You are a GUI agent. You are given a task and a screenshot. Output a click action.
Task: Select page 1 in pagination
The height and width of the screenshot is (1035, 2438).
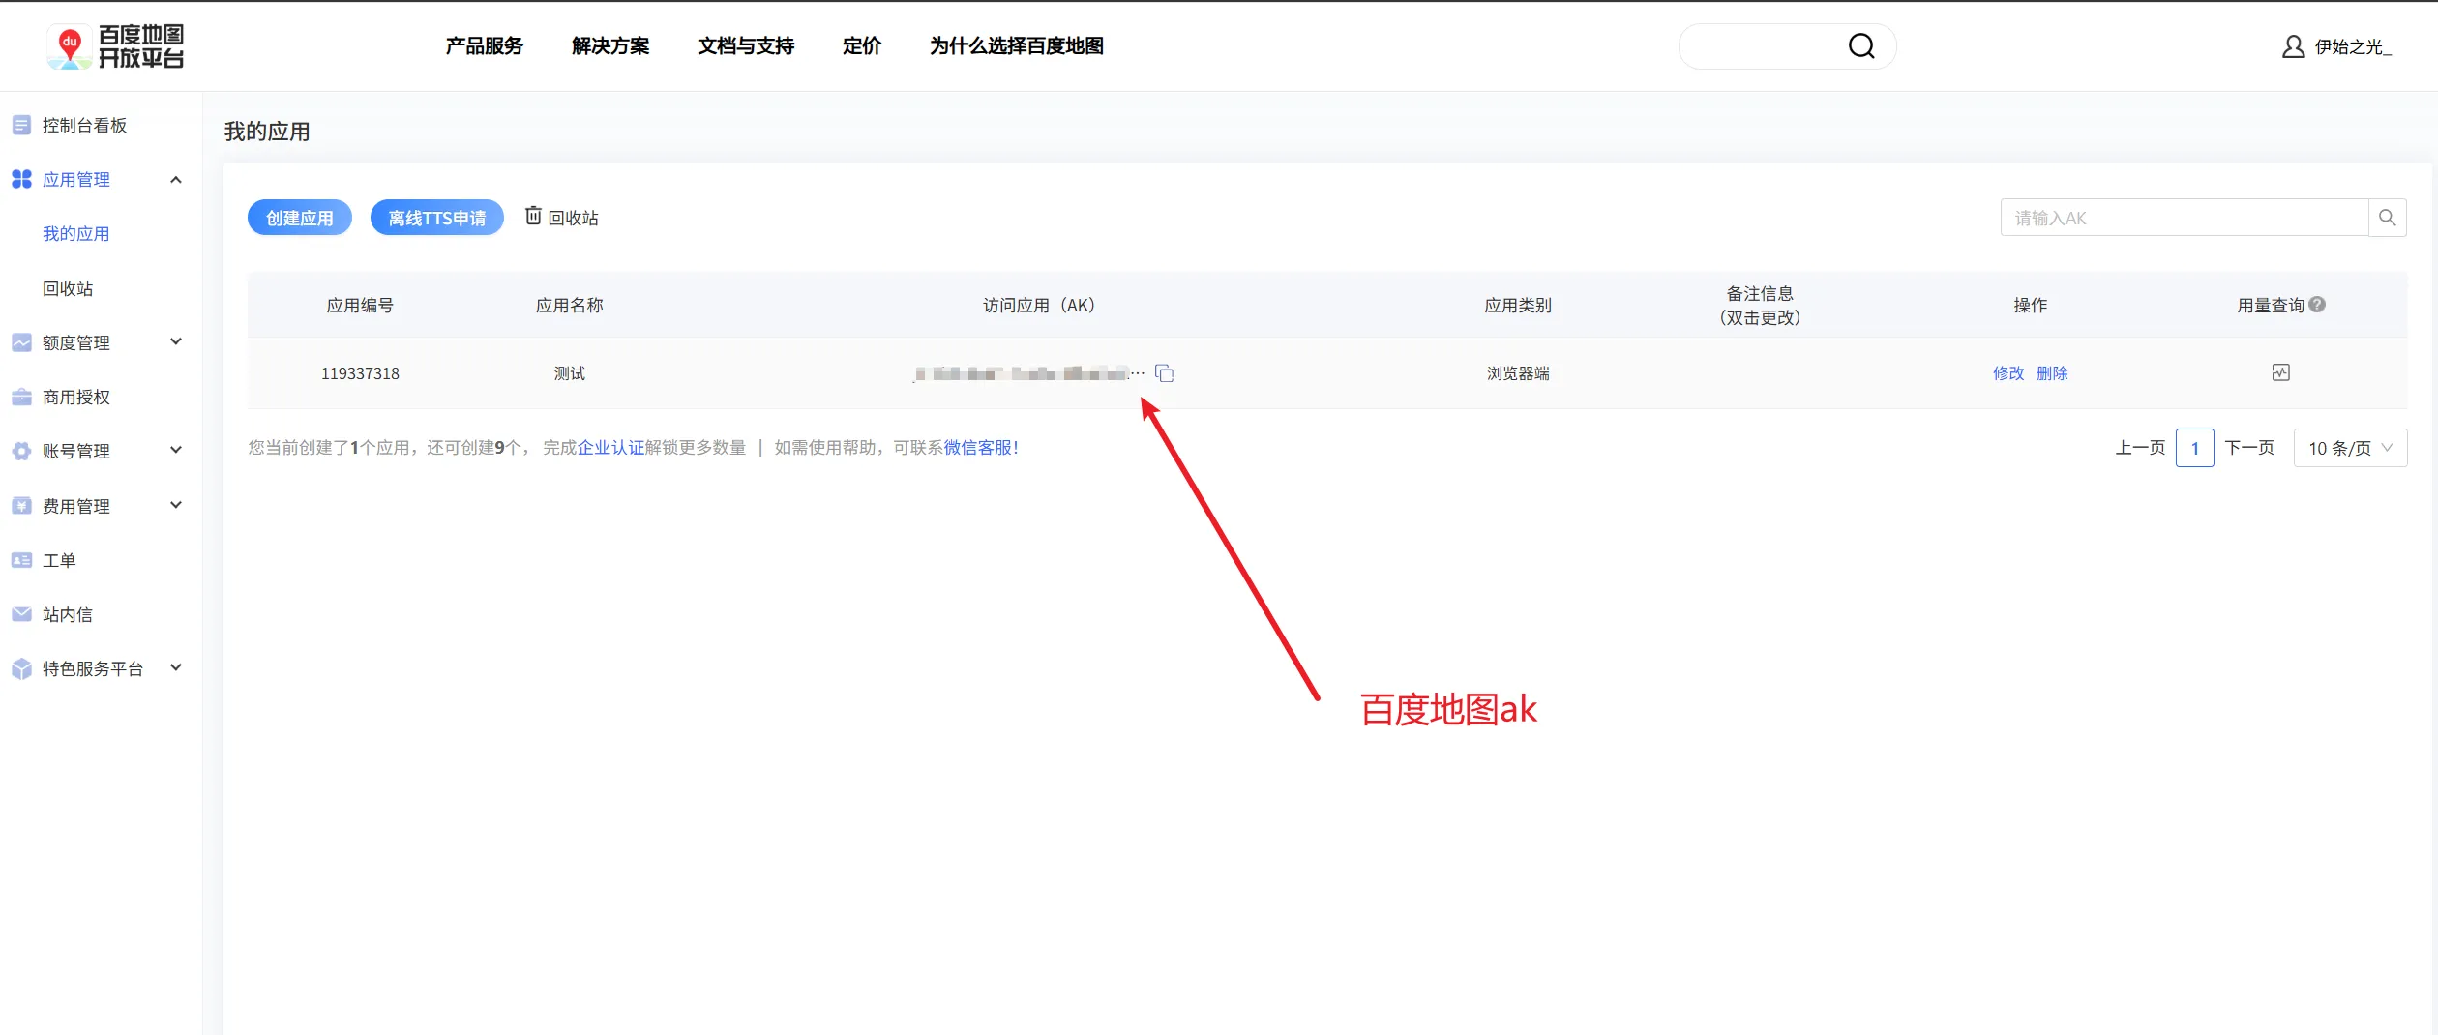[2195, 448]
